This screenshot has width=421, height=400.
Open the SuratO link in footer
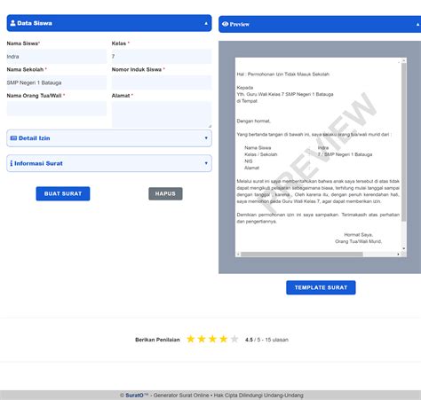coord(134,396)
